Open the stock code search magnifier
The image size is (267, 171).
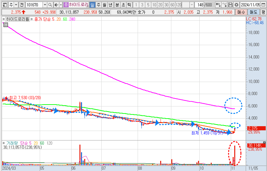click(x=50, y=5)
